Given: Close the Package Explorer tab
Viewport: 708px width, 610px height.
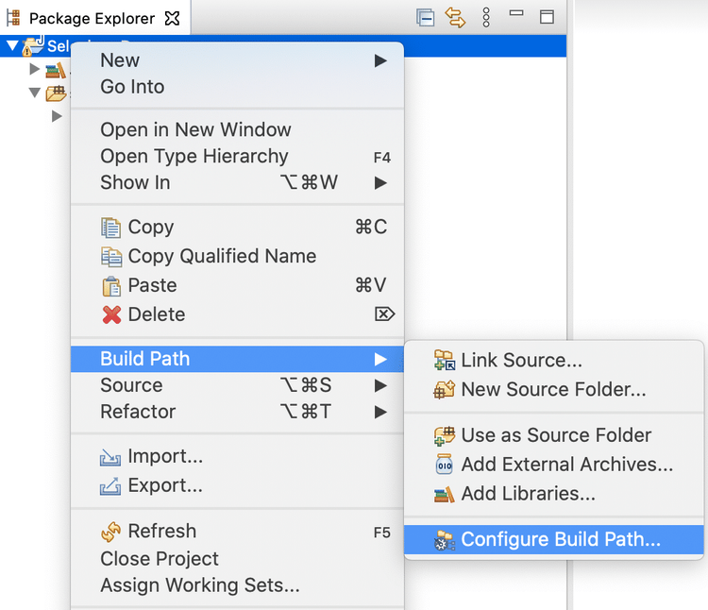Looking at the screenshot, I should (x=172, y=18).
